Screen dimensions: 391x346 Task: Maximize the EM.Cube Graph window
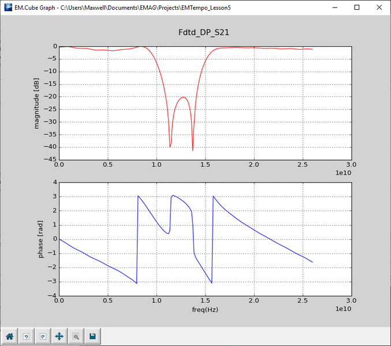tap(357, 8)
